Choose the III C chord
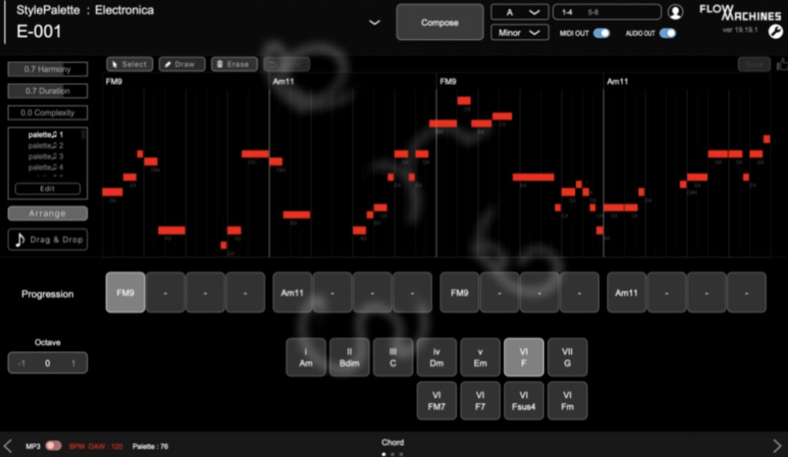 click(x=393, y=357)
